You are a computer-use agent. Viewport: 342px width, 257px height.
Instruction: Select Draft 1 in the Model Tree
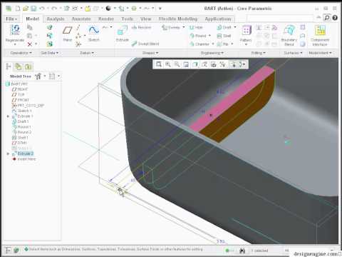[x=21, y=121]
